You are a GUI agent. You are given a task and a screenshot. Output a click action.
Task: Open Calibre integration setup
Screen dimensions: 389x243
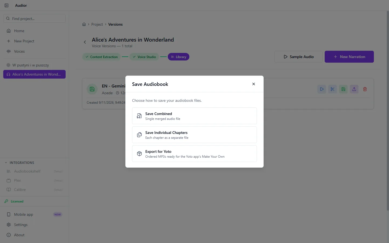34,190
